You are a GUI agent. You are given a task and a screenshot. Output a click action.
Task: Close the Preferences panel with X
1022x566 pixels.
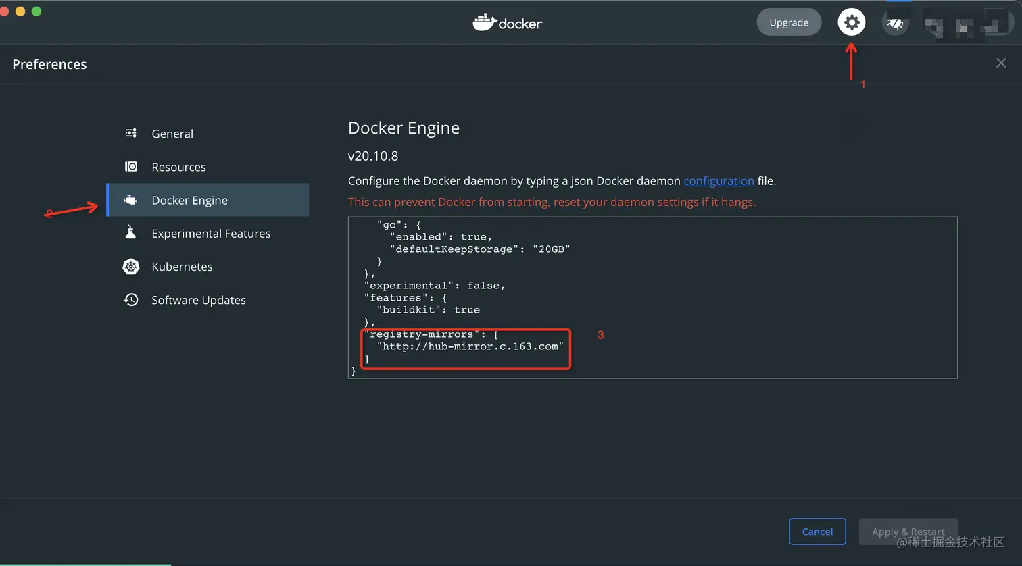tap(1001, 63)
